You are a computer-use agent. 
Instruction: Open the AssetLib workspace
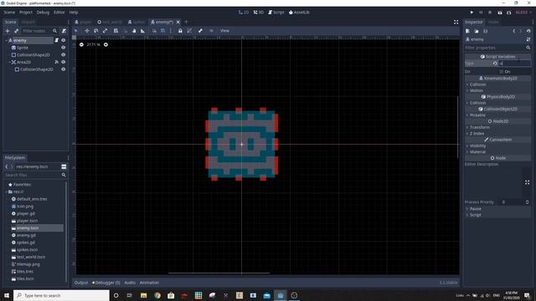[x=299, y=13]
